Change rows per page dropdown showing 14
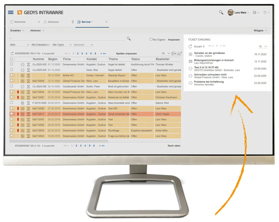This screenshot has width=279, height=222. point(166,54)
